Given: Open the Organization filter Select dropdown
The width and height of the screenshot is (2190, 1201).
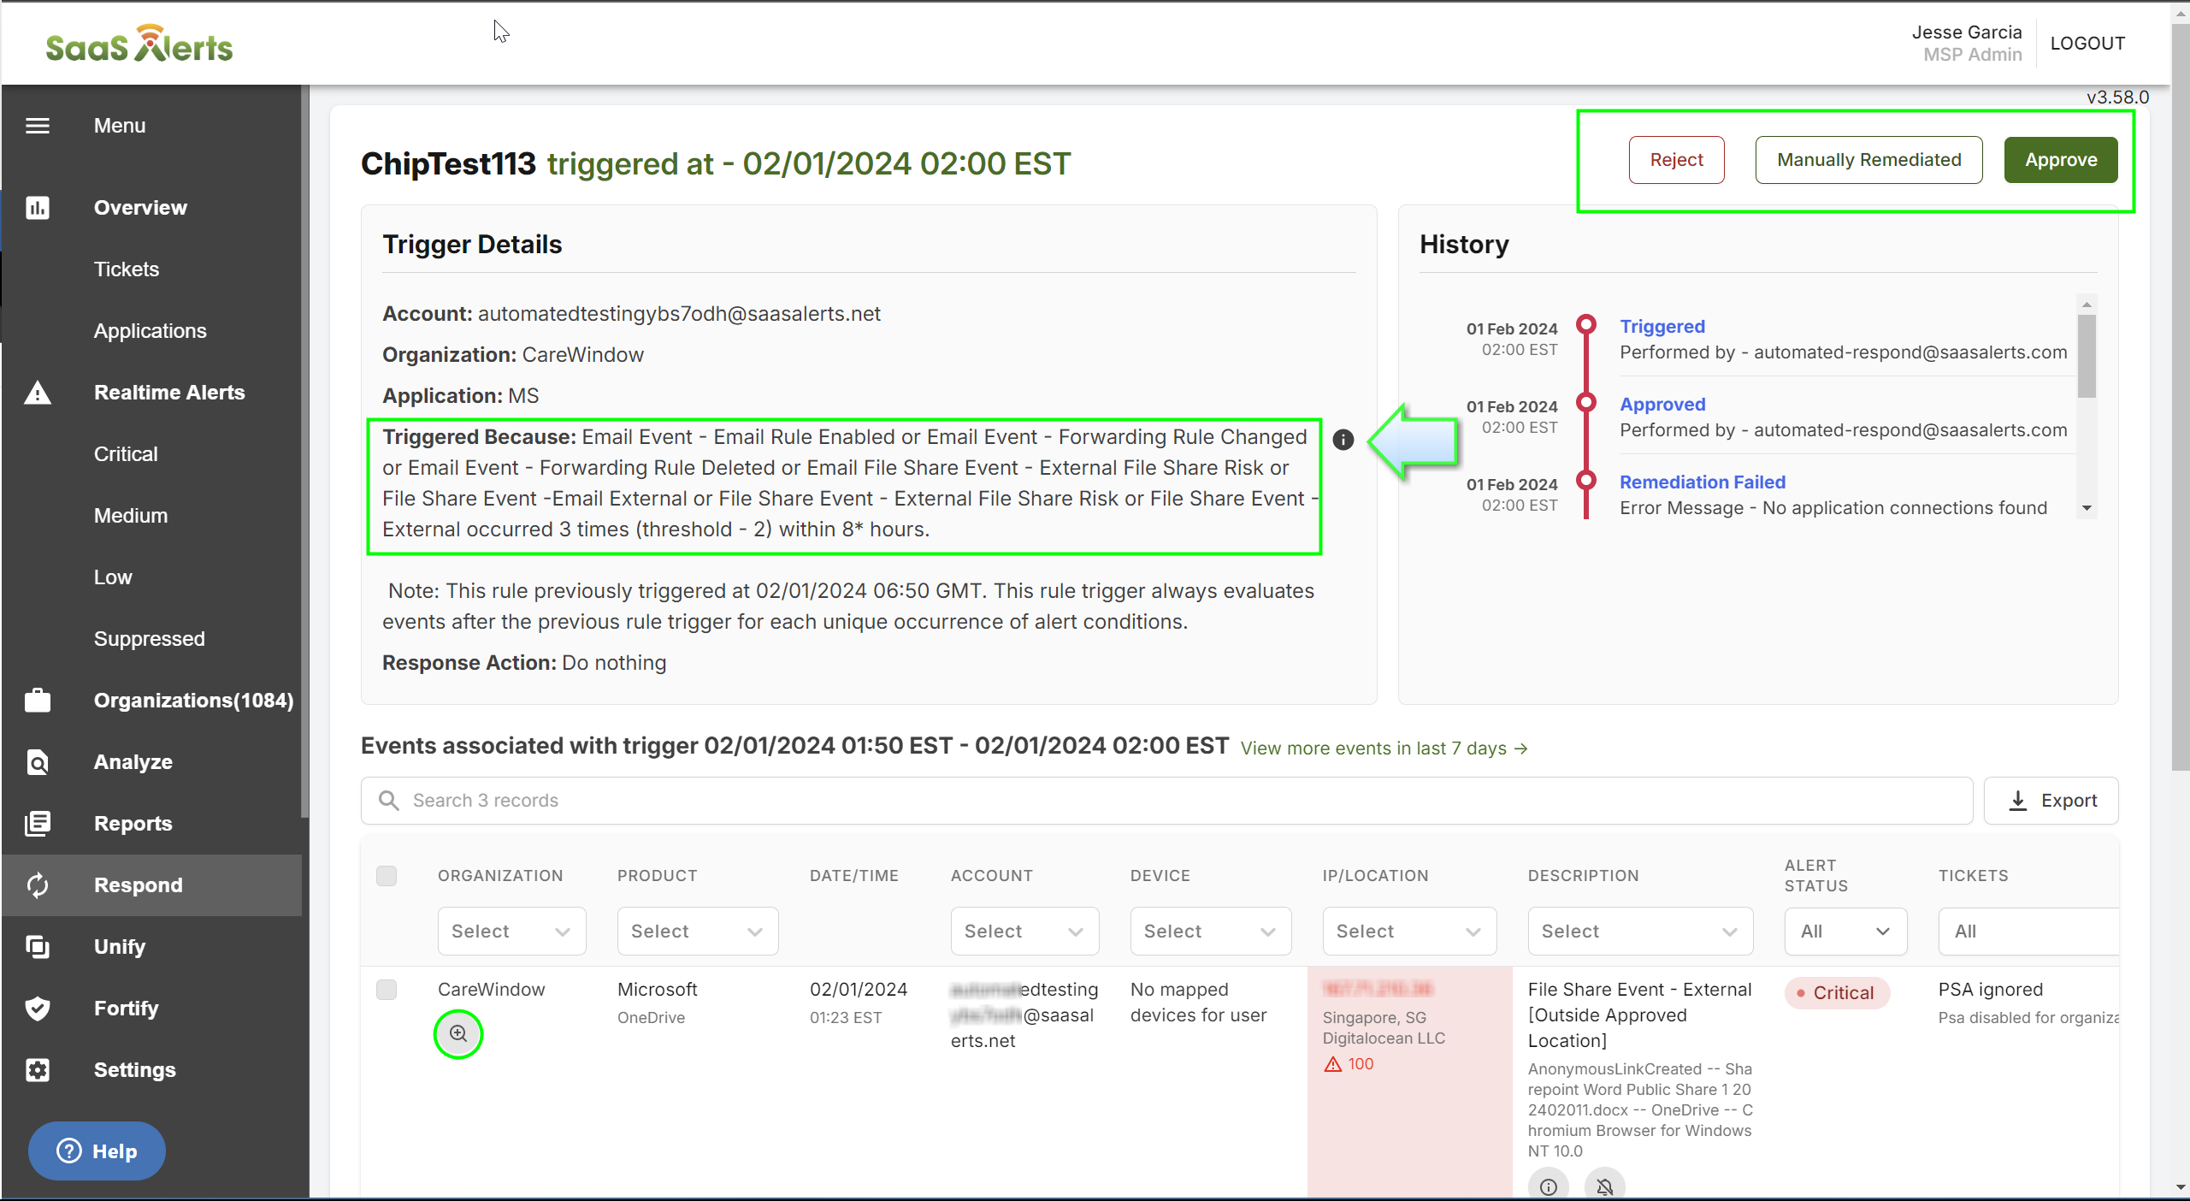Looking at the screenshot, I should tap(511, 931).
